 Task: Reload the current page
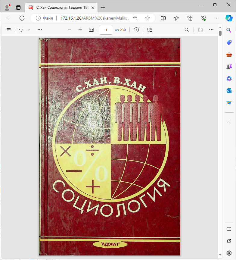(22, 18)
